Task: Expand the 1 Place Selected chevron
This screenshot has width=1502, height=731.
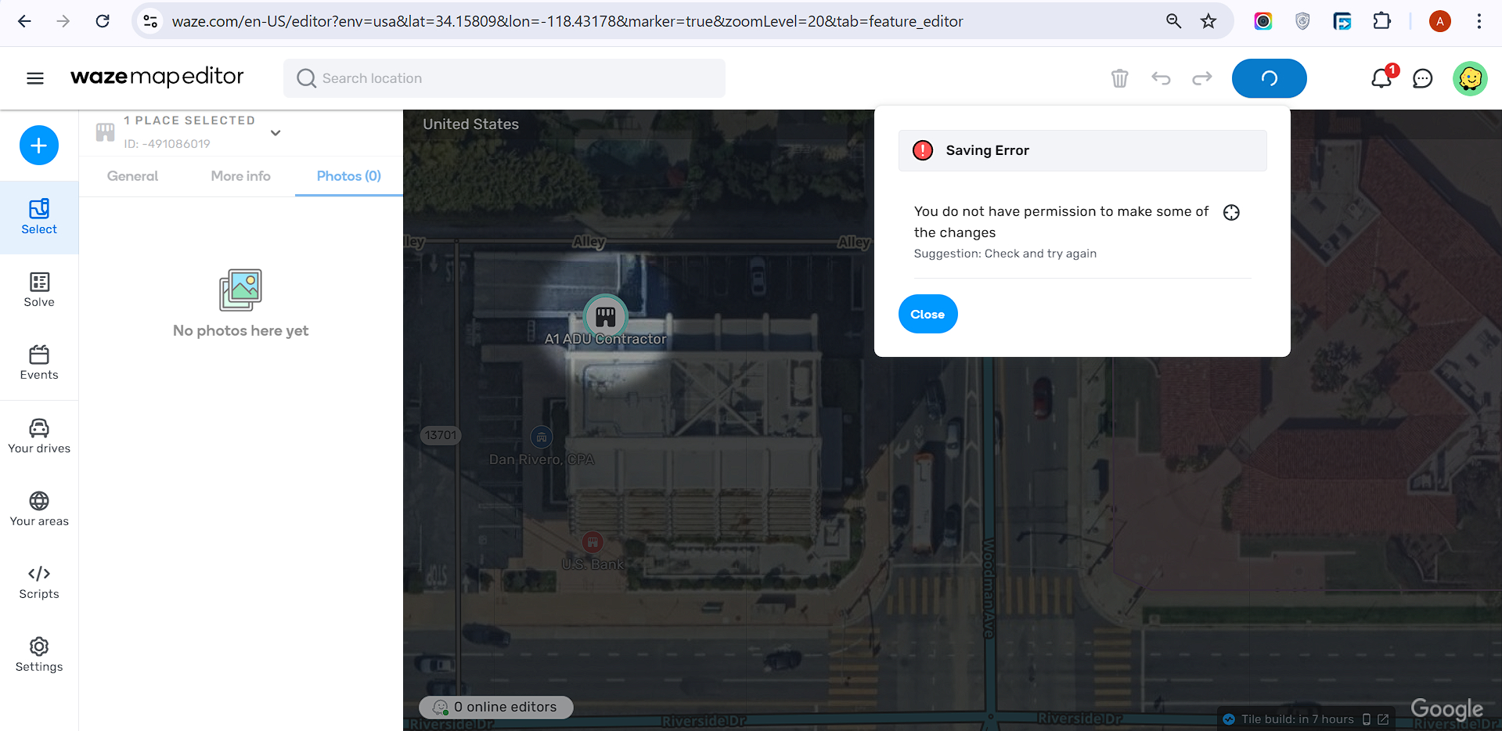Action: point(276,133)
